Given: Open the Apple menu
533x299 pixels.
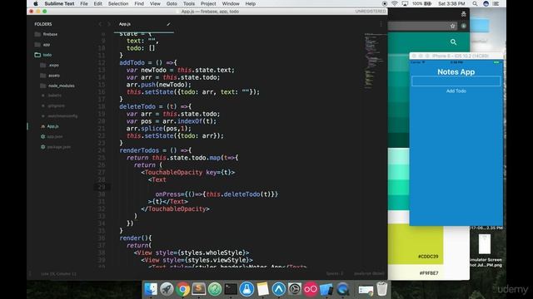Looking at the screenshot, I should point(35,3).
